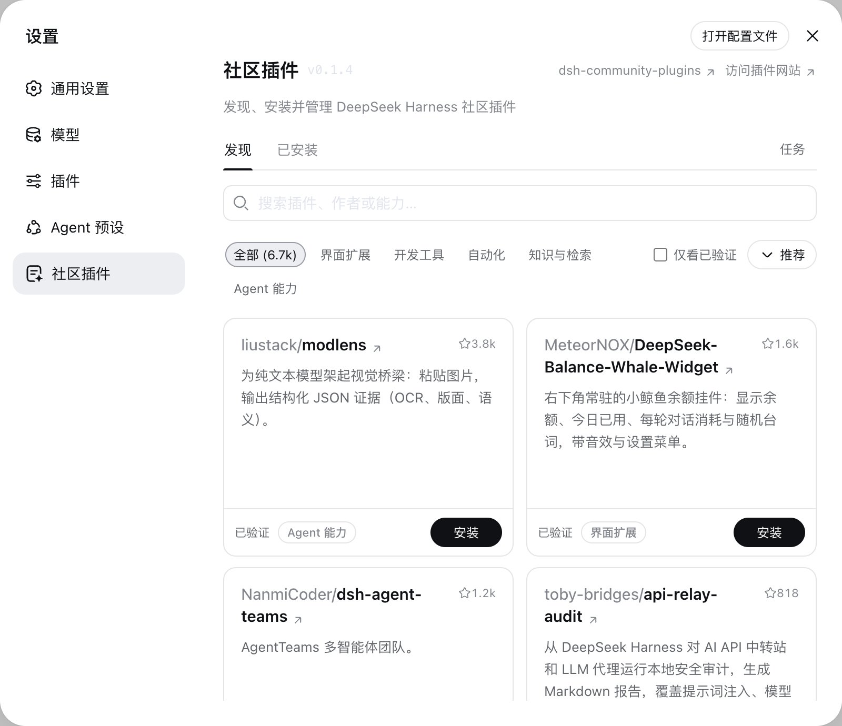This screenshot has height=726, width=842.
Task: Close the settings dialog
Action: tap(813, 36)
